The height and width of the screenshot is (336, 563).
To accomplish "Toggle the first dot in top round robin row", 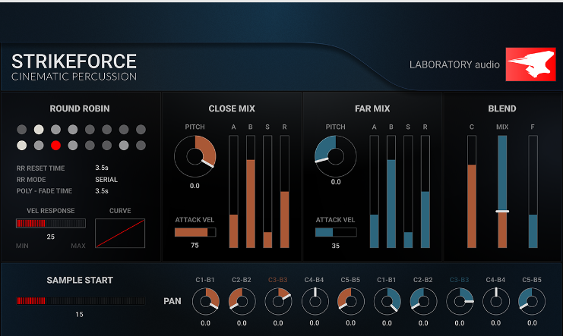I will [x=22, y=129].
